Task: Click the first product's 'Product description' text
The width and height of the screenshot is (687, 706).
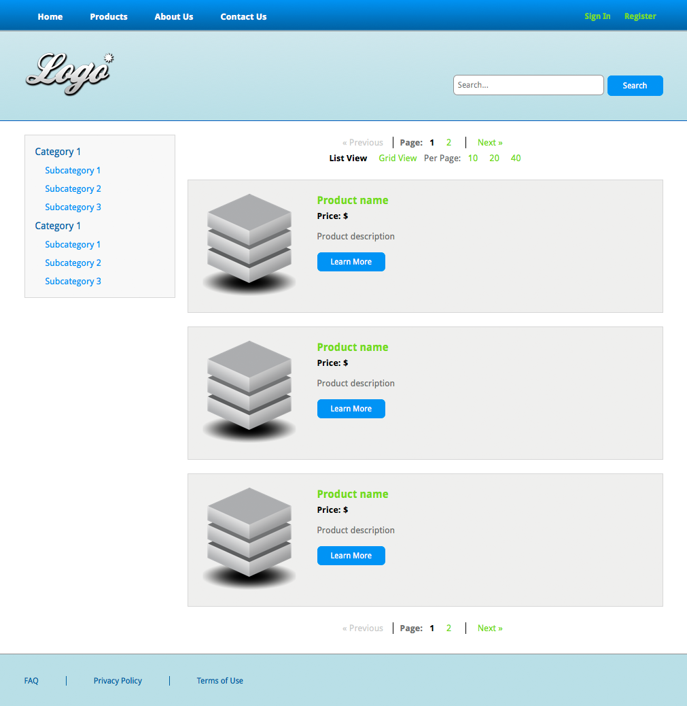Action: [355, 237]
